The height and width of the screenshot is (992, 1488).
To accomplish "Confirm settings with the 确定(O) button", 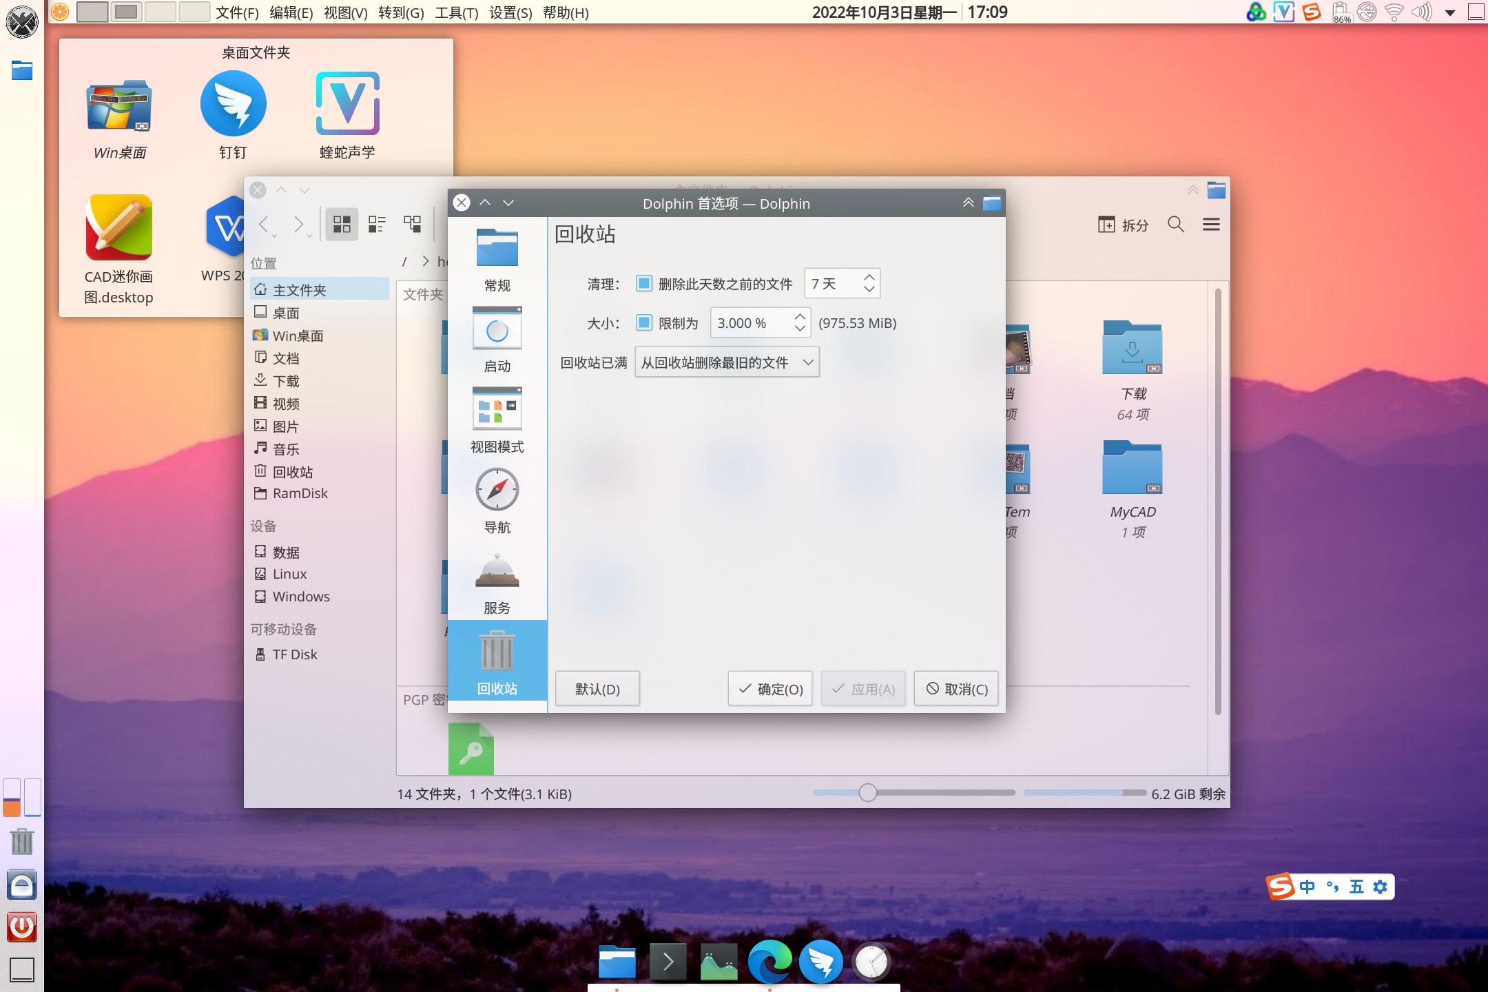I will (769, 688).
